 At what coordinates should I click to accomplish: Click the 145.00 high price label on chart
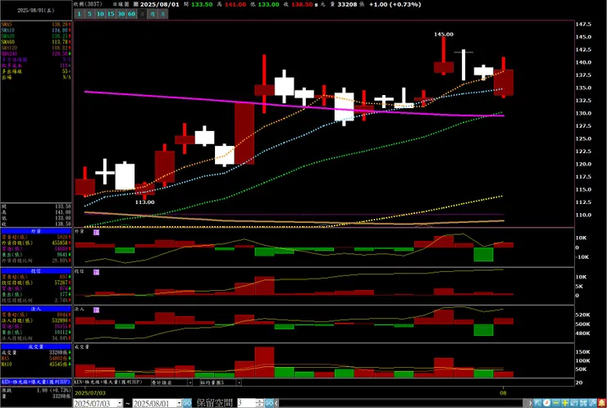point(444,34)
